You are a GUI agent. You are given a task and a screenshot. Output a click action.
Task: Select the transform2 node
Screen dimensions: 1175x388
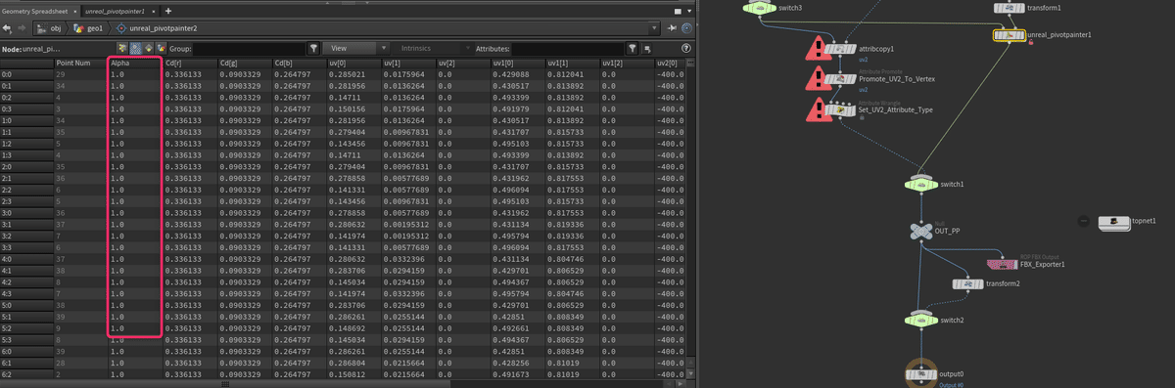[969, 283]
